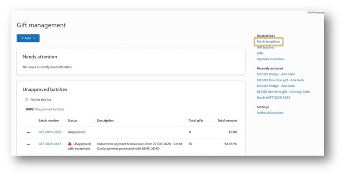Open the Add dropdown button
Viewport: 345px width, 177px height.
point(28,38)
